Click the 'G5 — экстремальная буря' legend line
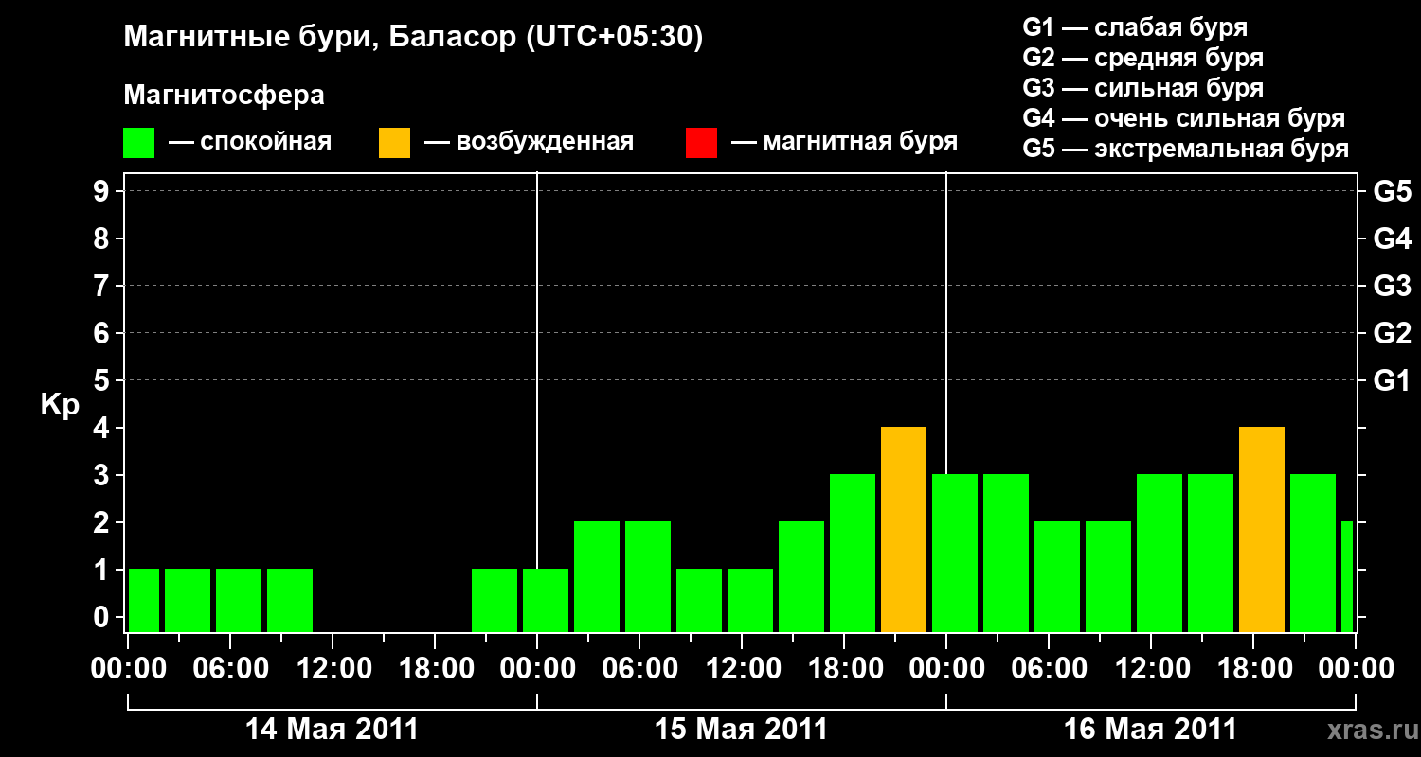1421x757 pixels. (1186, 149)
